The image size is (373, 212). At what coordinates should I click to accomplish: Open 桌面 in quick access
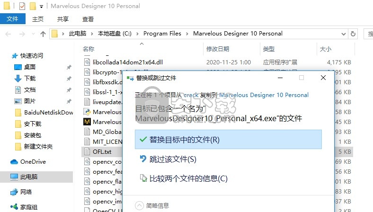[x=30, y=67]
